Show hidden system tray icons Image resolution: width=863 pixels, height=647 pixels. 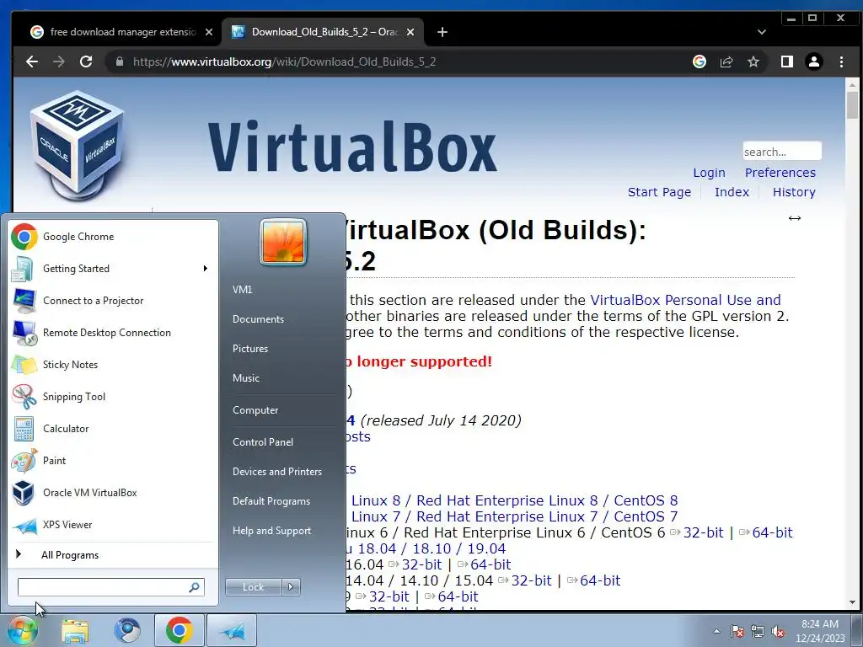tap(716, 632)
